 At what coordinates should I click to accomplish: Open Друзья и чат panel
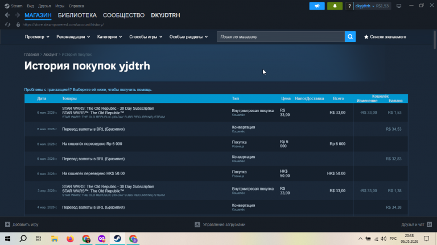(x=417, y=225)
